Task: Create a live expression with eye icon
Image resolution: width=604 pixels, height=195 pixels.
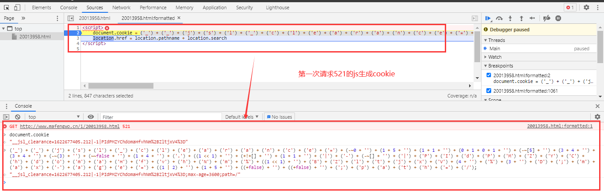Action: (91, 117)
